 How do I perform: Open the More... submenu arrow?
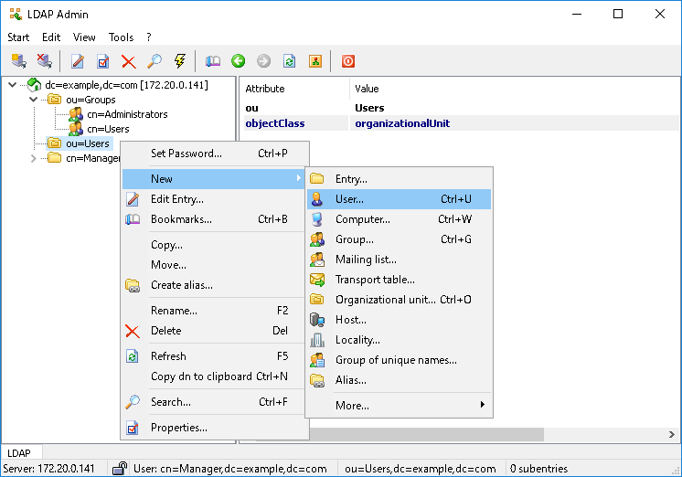483,405
